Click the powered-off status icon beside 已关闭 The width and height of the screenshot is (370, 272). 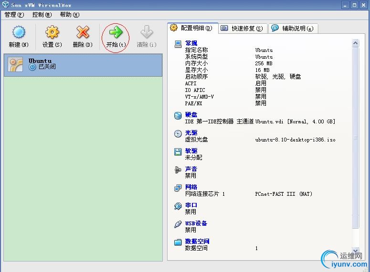point(32,67)
